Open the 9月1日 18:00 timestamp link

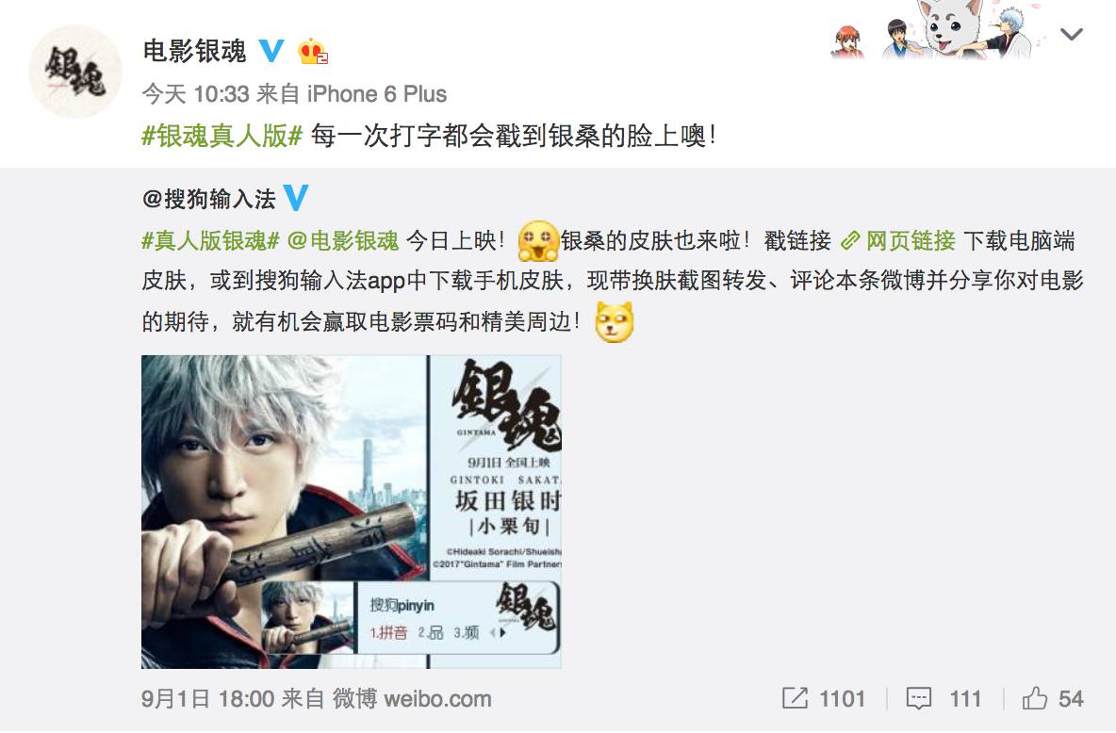207,698
